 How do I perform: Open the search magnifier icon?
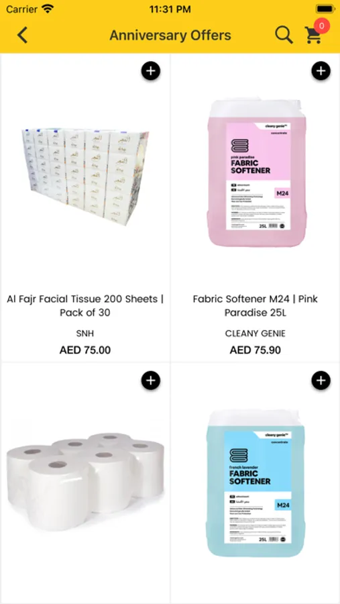(284, 35)
